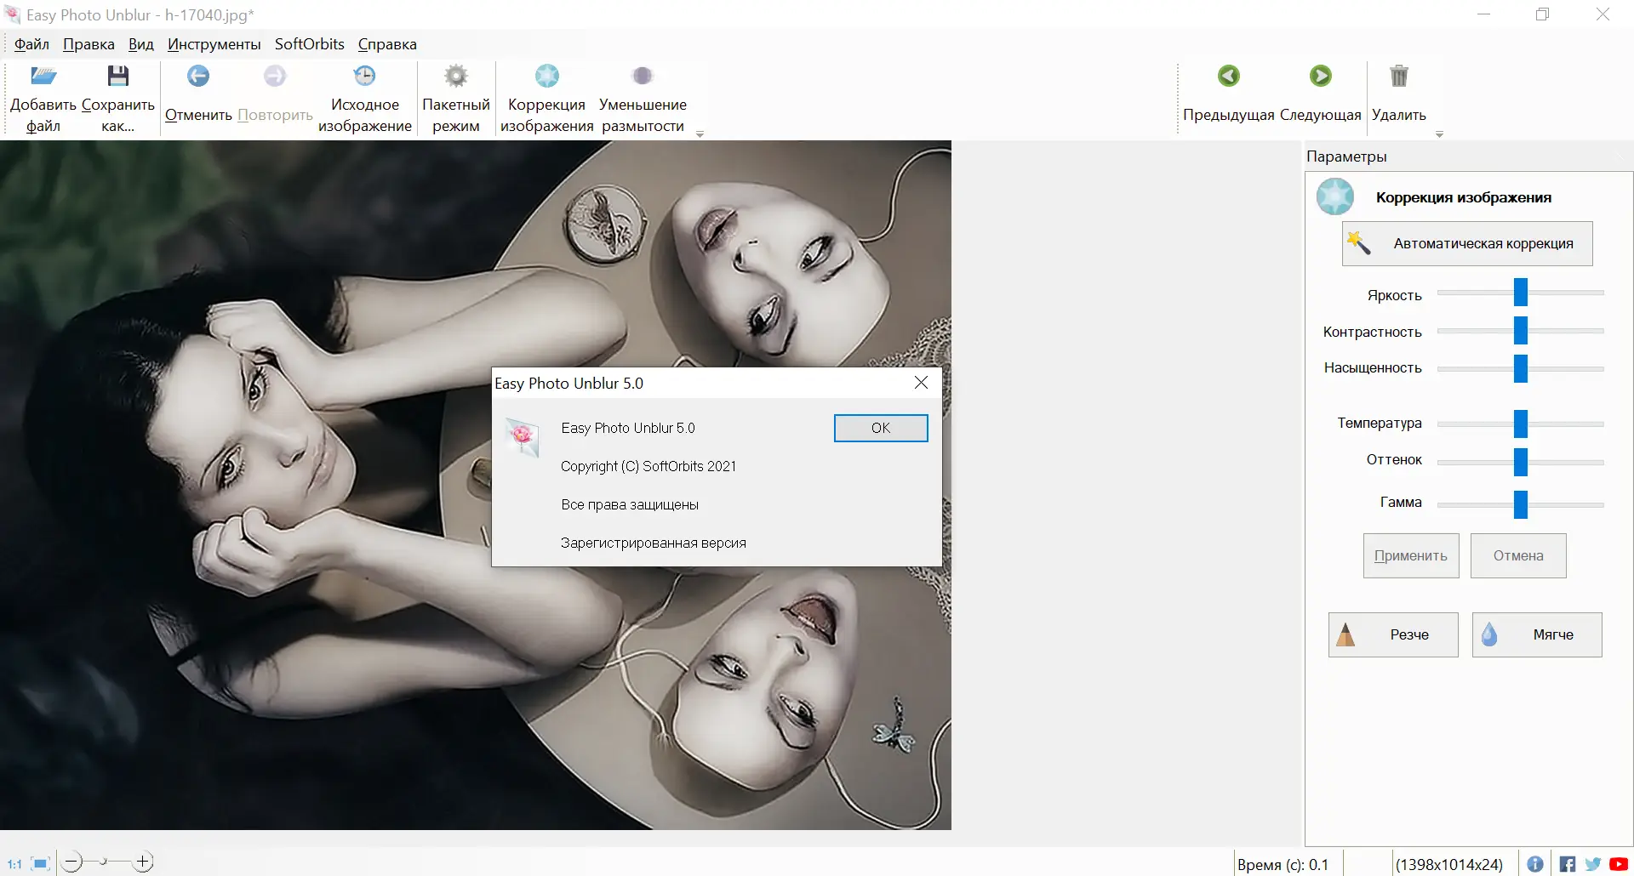The image size is (1634, 876).
Task: Click the Температура slider handle
Action: tap(1521, 424)
